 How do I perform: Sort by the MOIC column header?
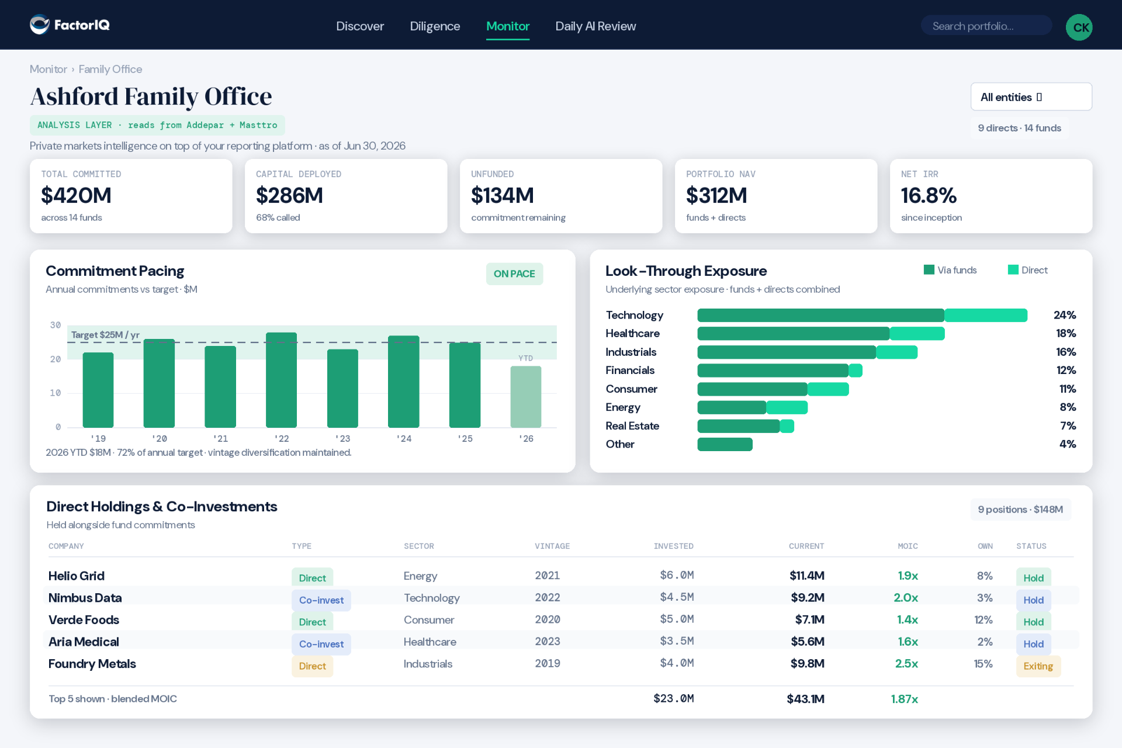(908, 546)
